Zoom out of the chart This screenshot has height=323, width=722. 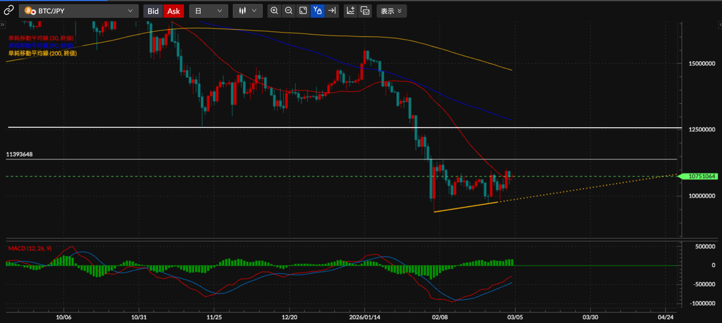click(x=288, y=11)
